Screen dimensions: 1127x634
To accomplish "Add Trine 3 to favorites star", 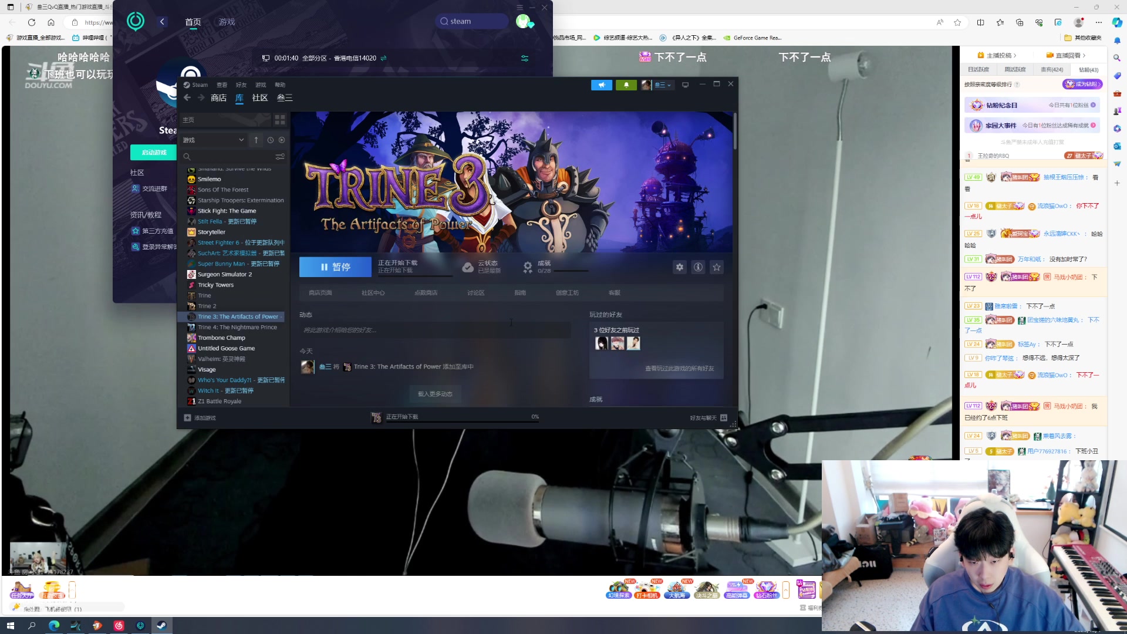I will click(x=717, y=267).
